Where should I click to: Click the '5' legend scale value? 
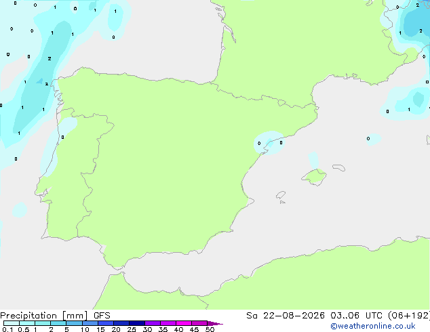point(66,329)
